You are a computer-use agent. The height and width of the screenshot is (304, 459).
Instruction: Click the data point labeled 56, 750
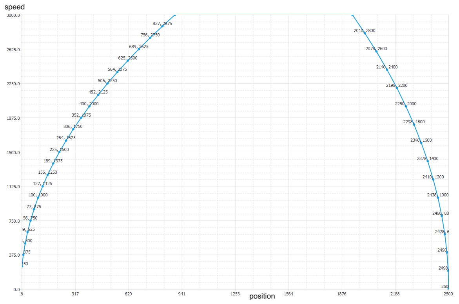pos(31,221)
